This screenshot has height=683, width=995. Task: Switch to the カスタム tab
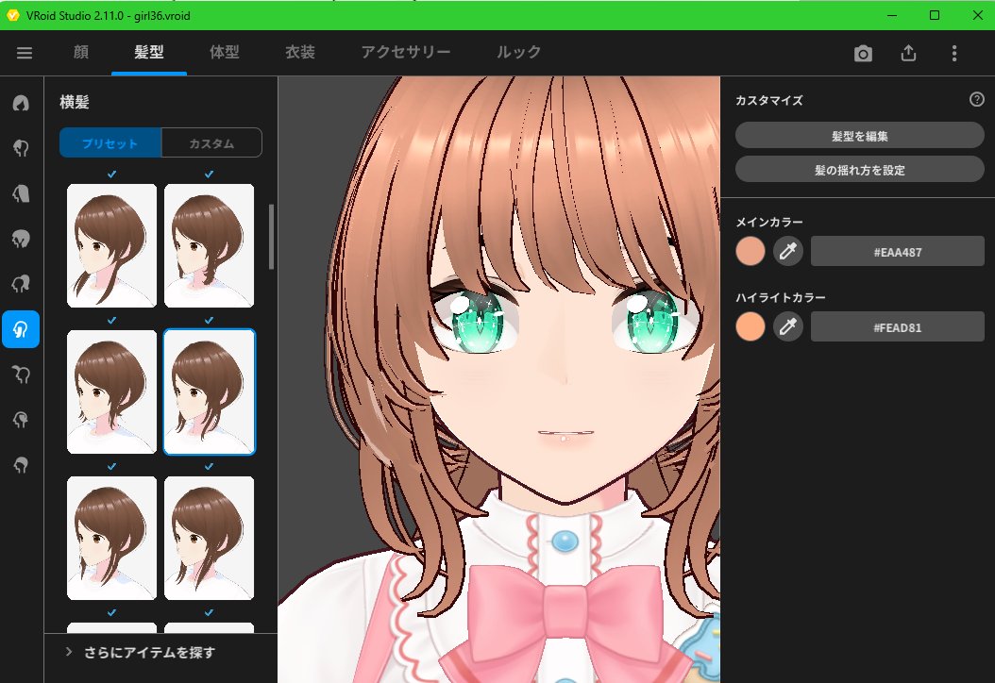click(x=211, y=142)
